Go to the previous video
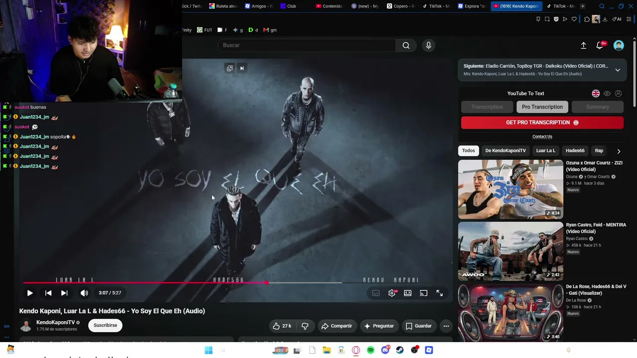The height and width of the screenshot is (358, 637). 48,293
